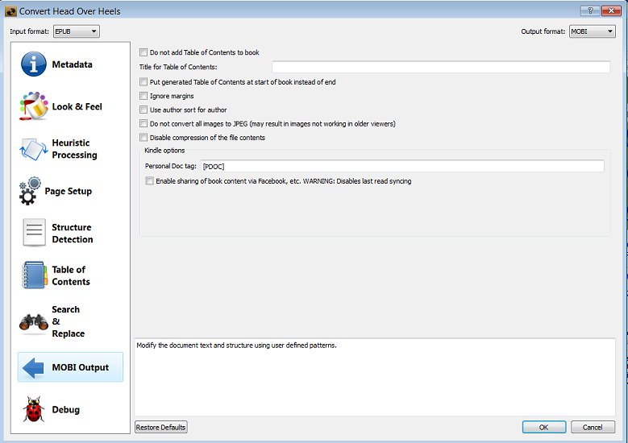
Task: Click the Cancel button
Action: (x=593, y=427)
